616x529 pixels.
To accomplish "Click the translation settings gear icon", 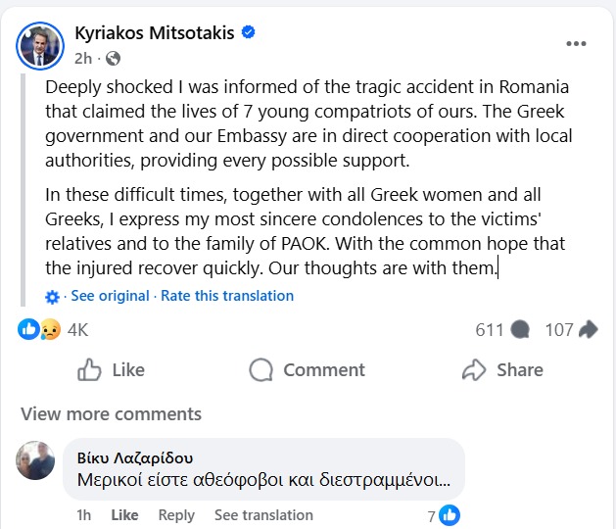I will coord(53,297).
